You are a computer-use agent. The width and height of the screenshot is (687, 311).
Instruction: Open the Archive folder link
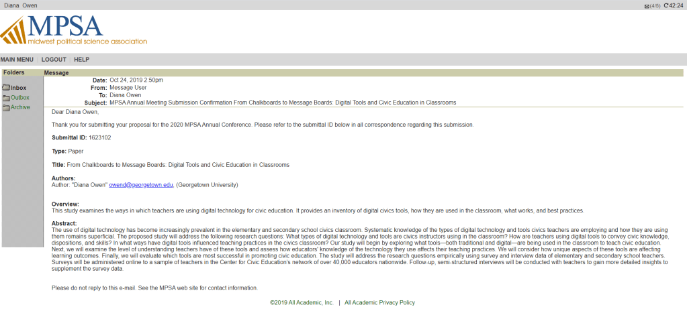pos(20,107)
